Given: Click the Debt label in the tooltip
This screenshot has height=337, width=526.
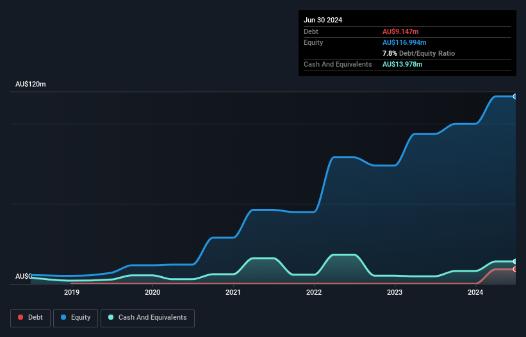Looking at the screenshot, I should [x=311, y=31].
